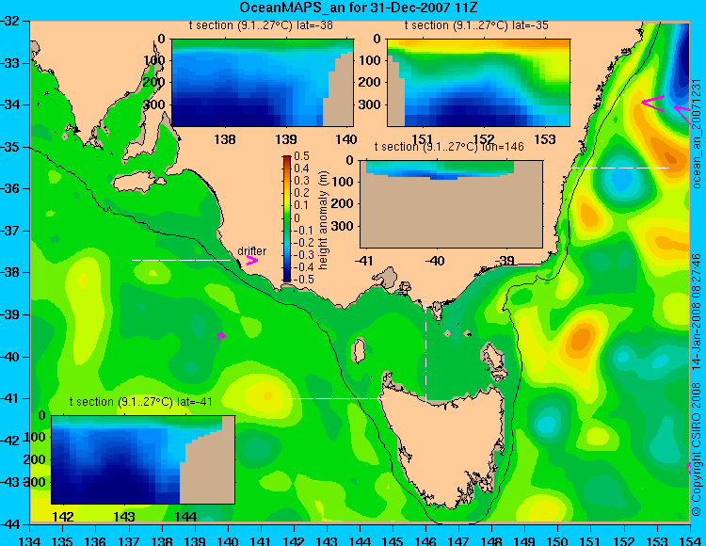Click the magenta arrow at the blue region's edge near 153.5E

pyautogui.click(x=682, y=114)
